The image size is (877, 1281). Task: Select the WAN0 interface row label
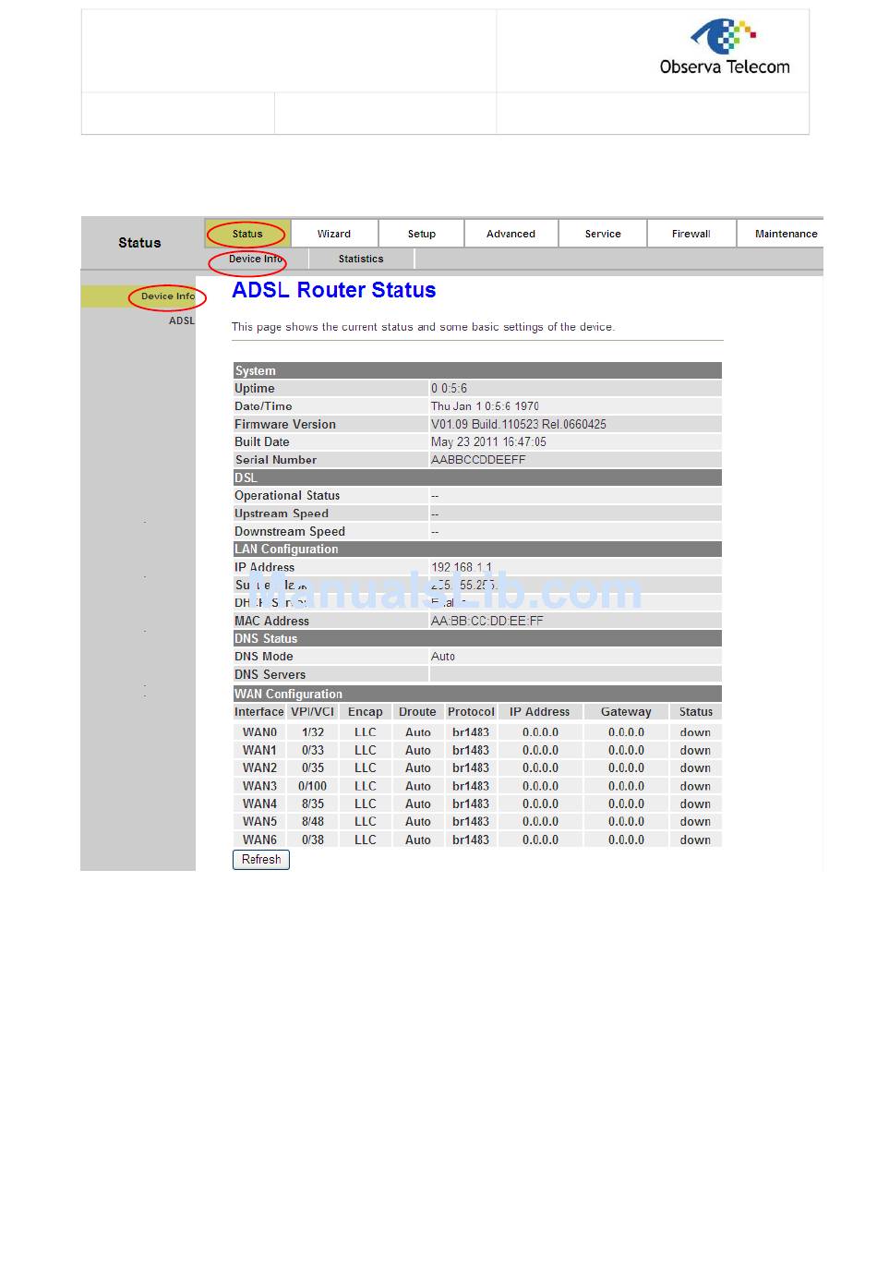tap(259, 732)
